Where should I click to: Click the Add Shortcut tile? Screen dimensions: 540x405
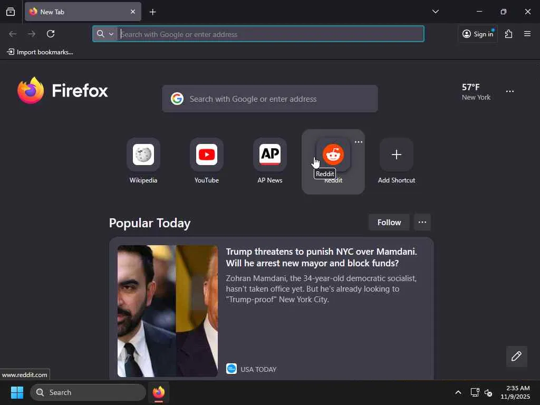397,160
